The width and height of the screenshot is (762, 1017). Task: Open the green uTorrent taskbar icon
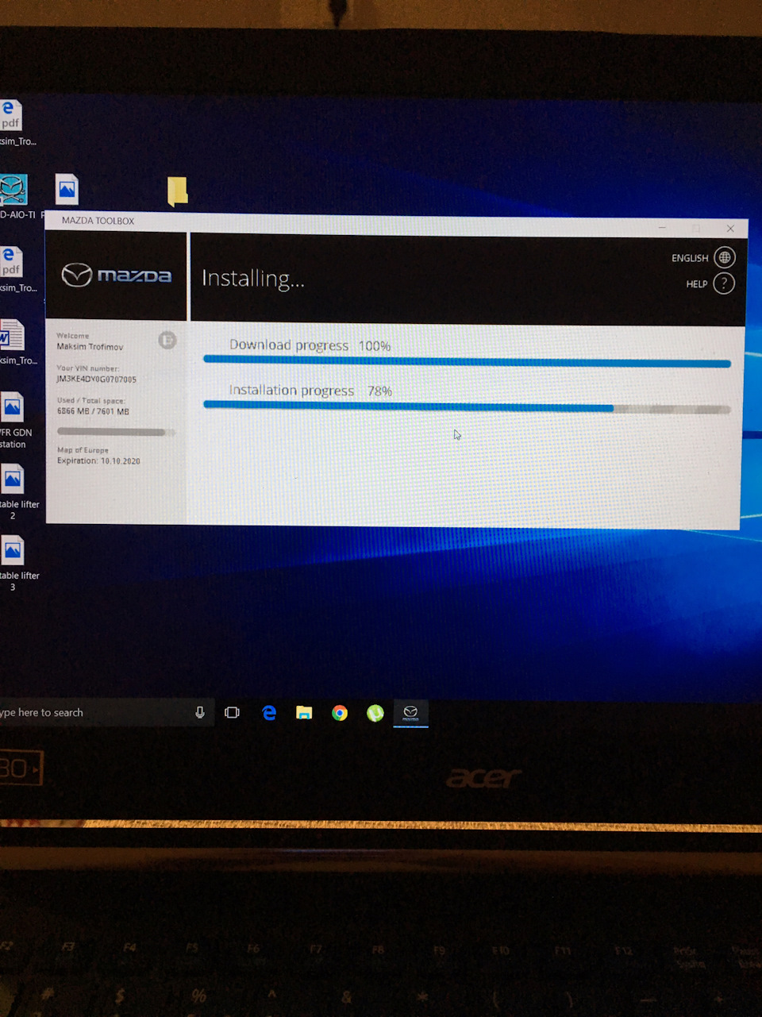coord(375,713)
